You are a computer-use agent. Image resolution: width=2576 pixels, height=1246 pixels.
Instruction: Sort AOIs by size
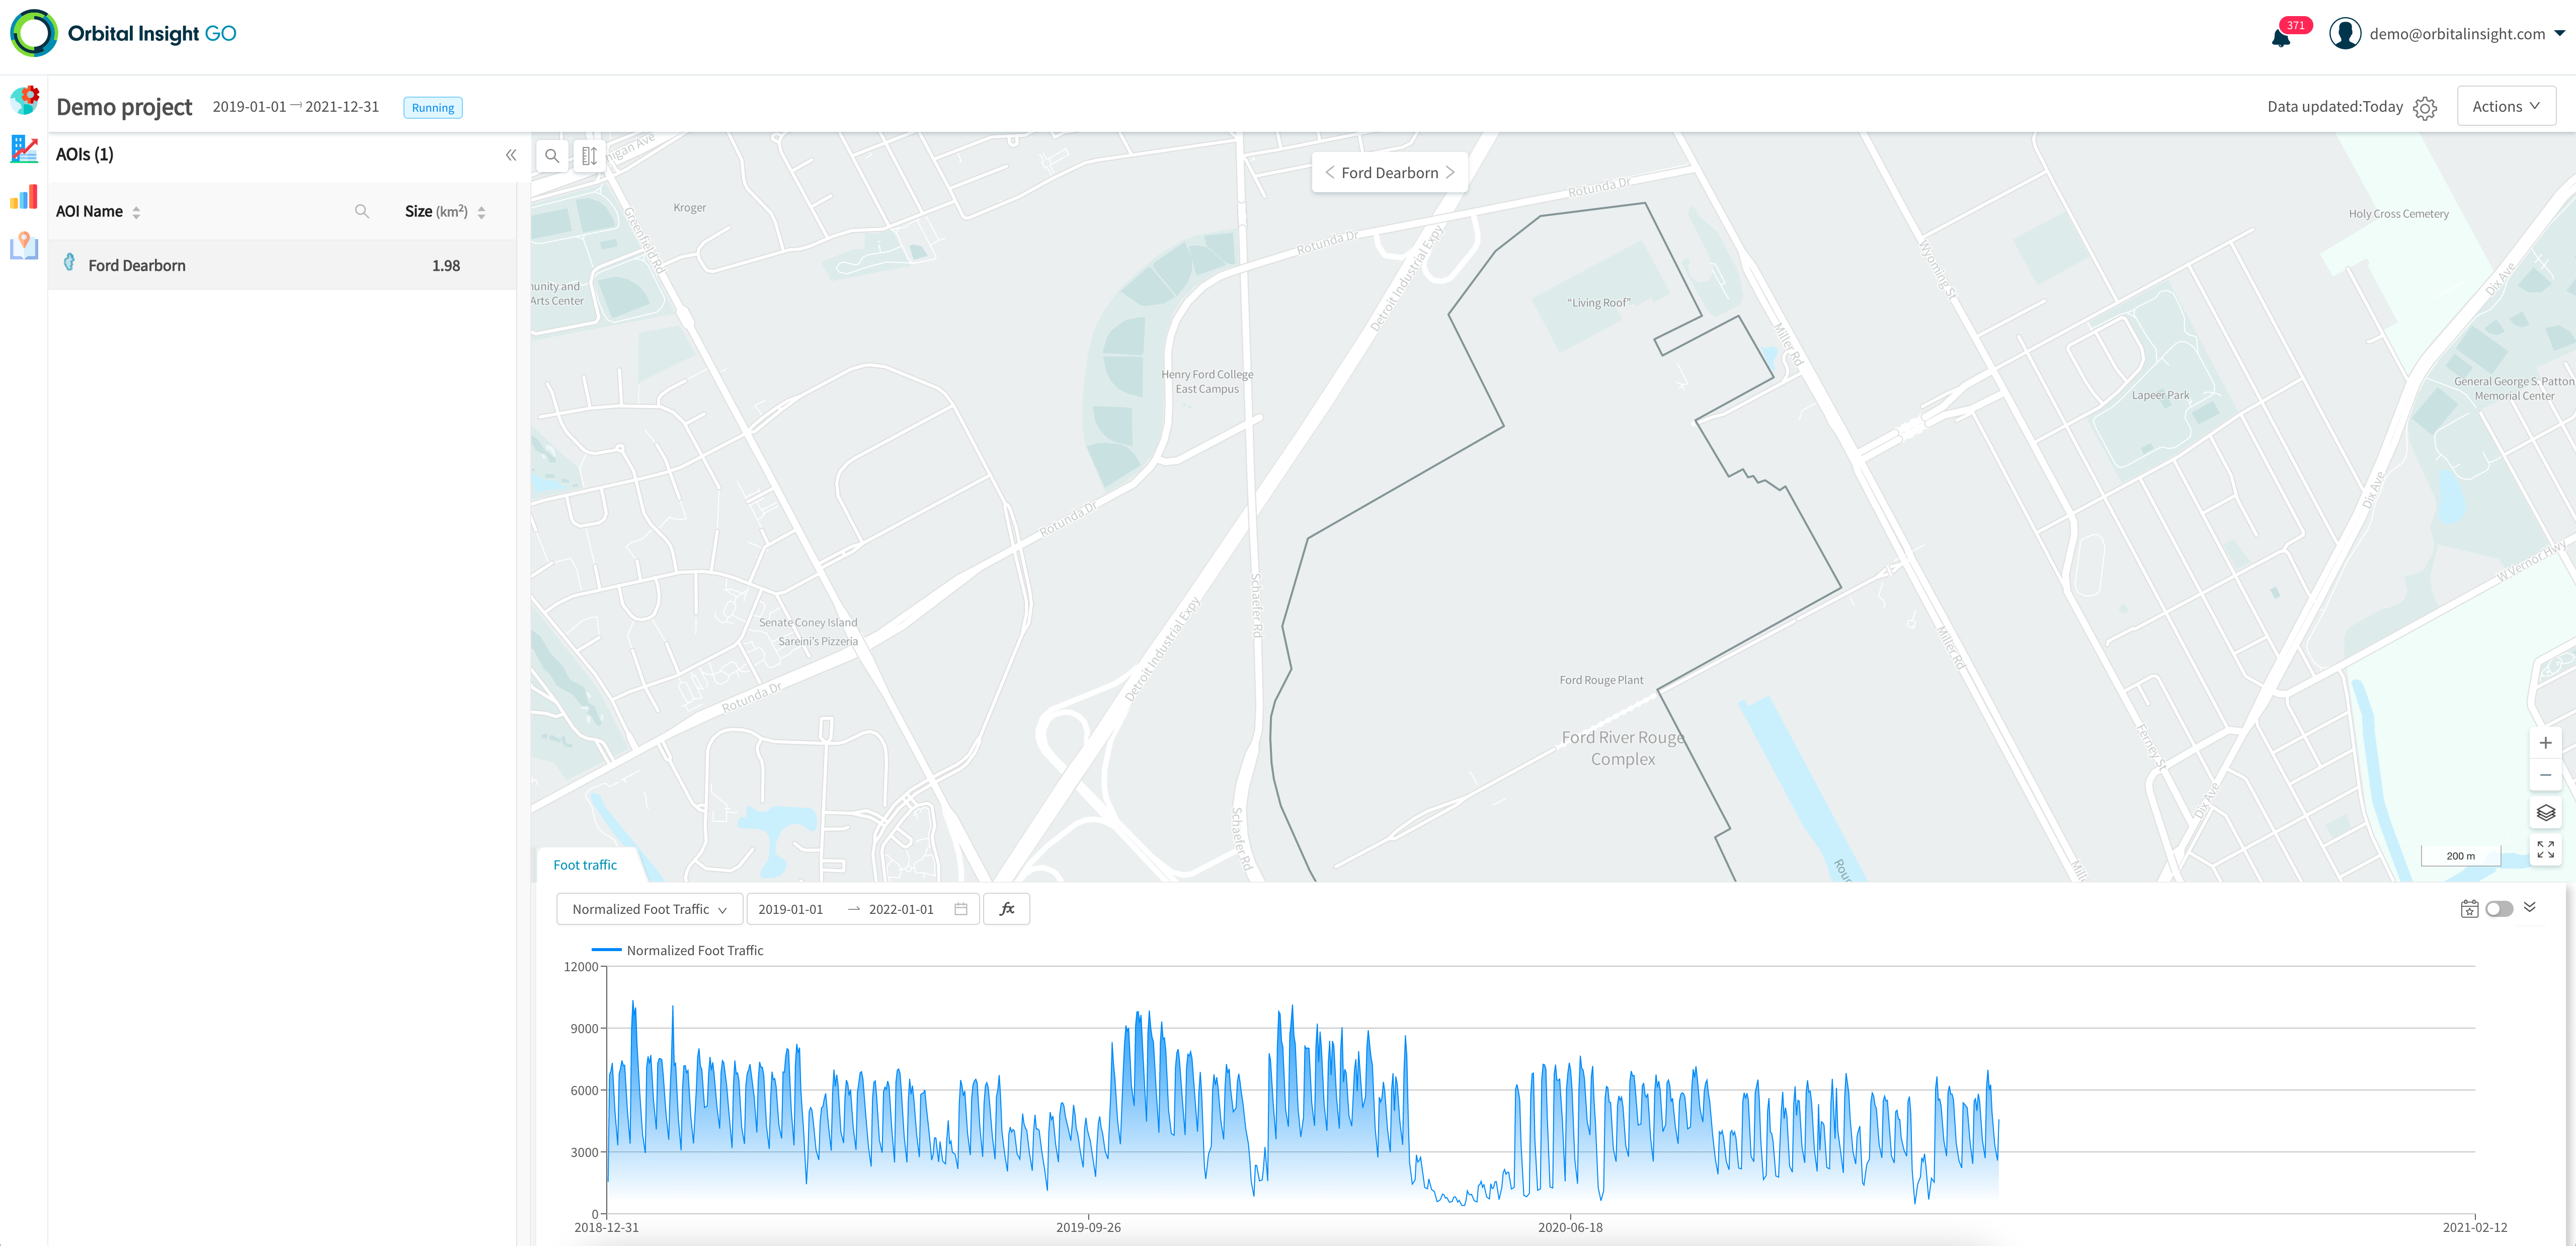point(481,212)
